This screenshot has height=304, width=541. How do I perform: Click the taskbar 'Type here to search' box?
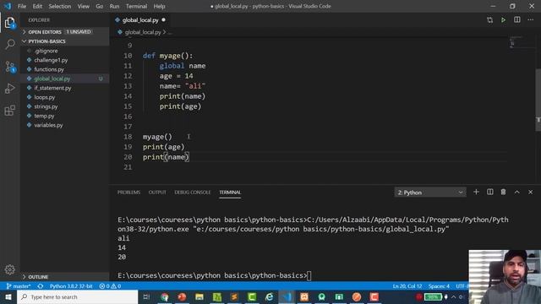coord(77,296)
